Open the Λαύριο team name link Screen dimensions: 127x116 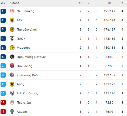(22, 112)
